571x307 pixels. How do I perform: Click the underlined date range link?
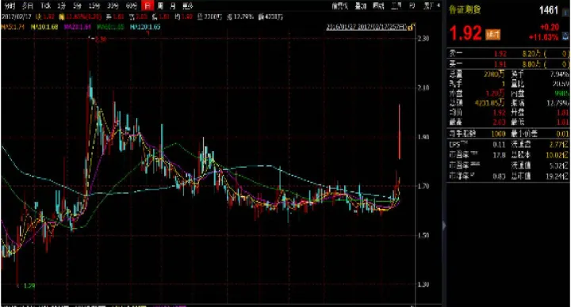click(366, 27)
